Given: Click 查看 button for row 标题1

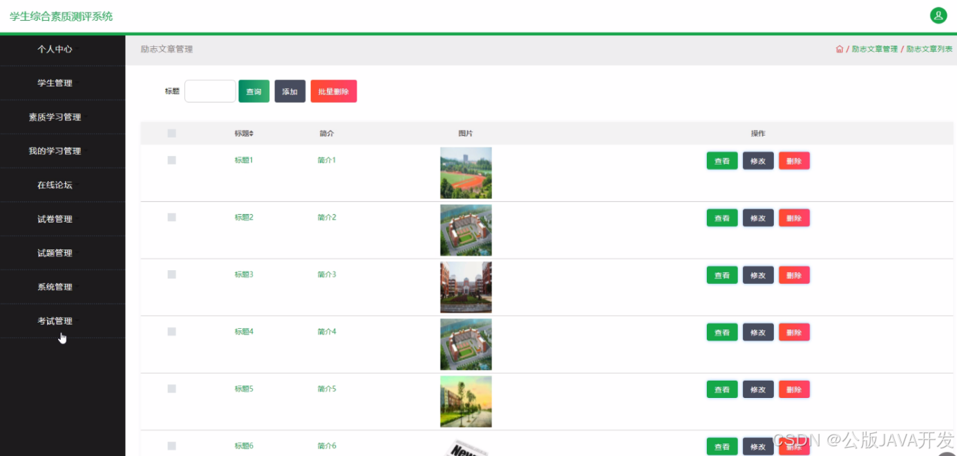Looking at the screenshot, I should [x=722, y=161].
